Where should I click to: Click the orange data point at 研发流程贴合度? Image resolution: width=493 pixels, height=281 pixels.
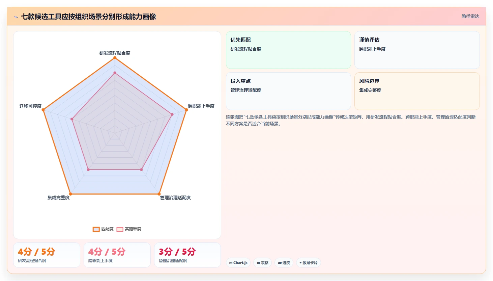[115, 58]
